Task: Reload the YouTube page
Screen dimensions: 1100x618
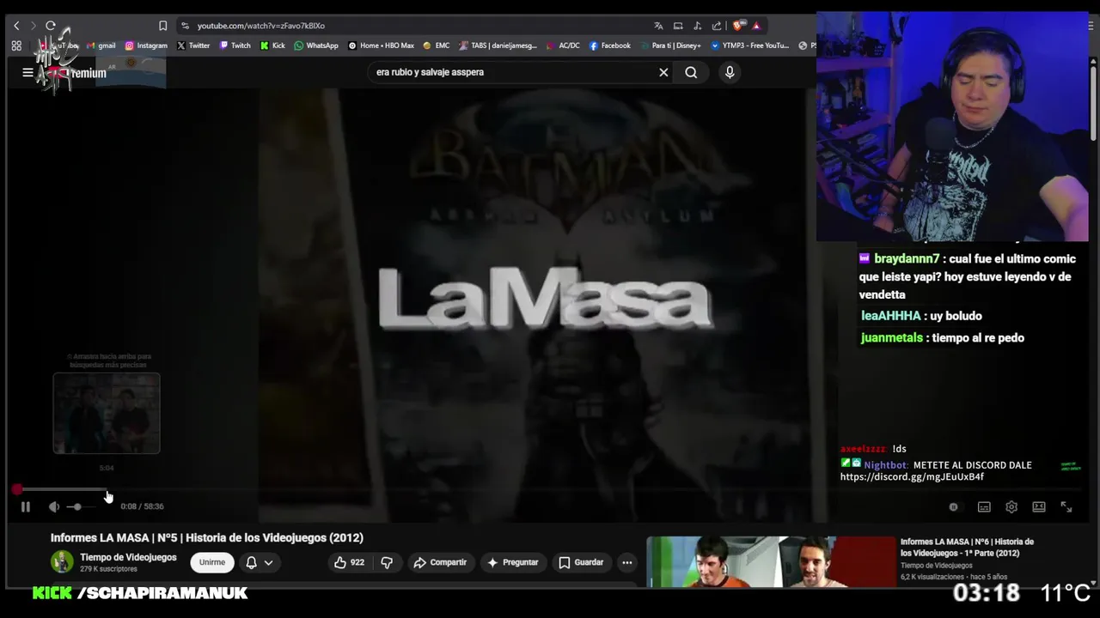Action: pos(51,26)
